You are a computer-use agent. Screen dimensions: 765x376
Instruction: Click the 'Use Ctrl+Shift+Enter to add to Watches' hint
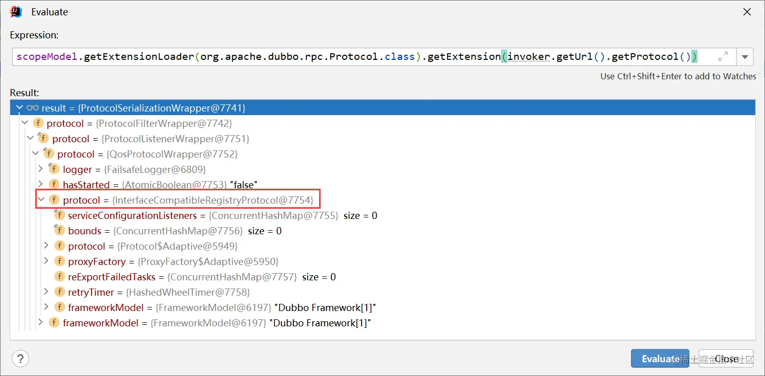678,76
